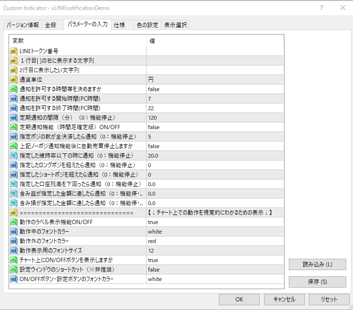Click the value 12 for 動作表示用のフォントサイズ
This screenshot has width=353, height=310.
pos(215,251)
